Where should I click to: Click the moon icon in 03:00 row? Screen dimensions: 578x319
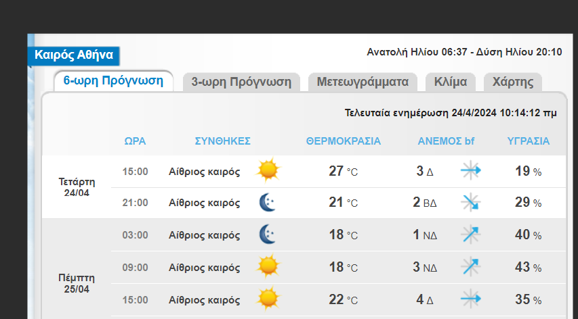click(x=268, y=235)
